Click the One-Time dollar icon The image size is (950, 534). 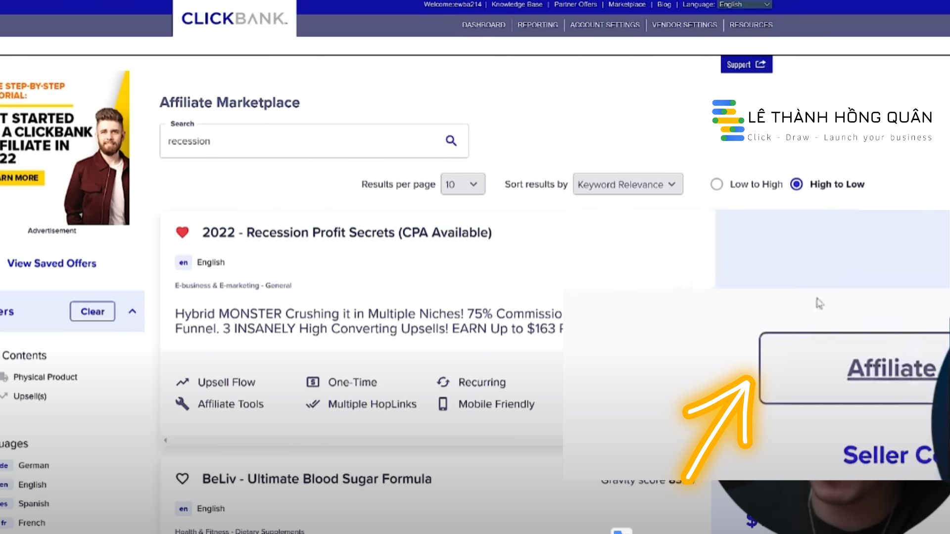tap(313, 382)
